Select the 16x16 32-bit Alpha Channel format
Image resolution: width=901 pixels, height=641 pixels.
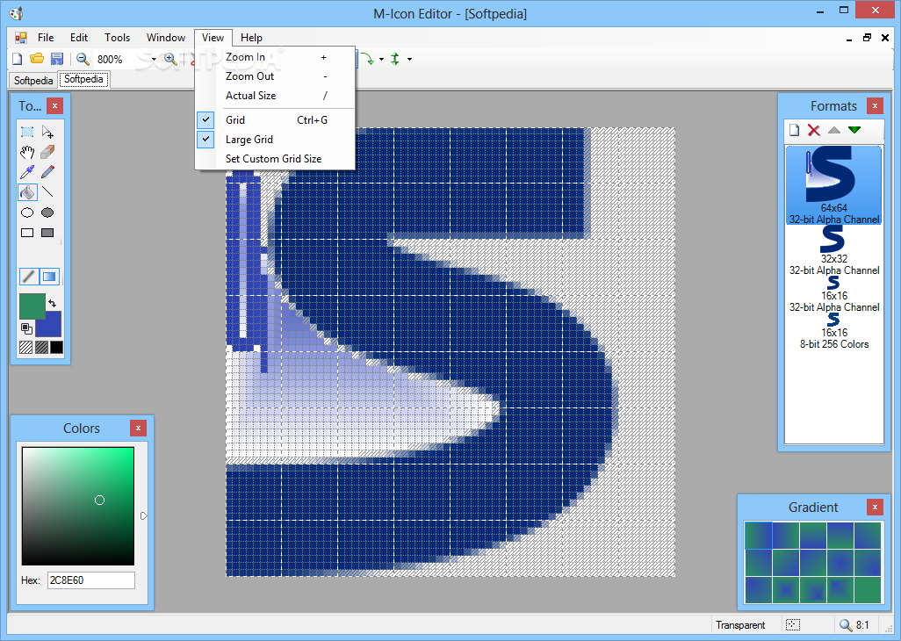pos(833,295)
